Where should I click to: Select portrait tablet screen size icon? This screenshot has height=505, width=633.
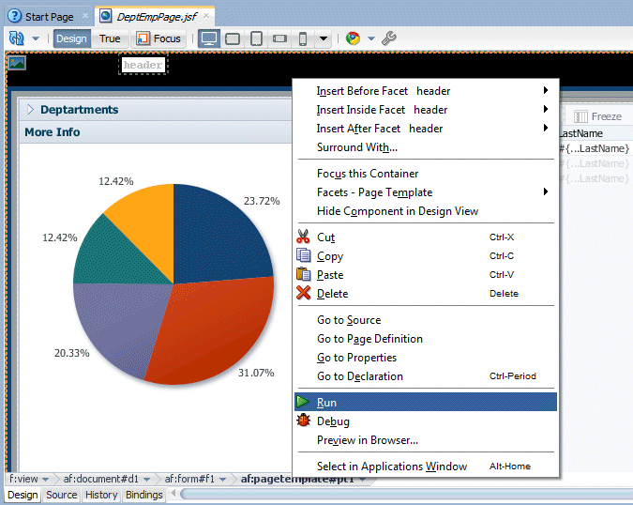[x=256, y=38]
